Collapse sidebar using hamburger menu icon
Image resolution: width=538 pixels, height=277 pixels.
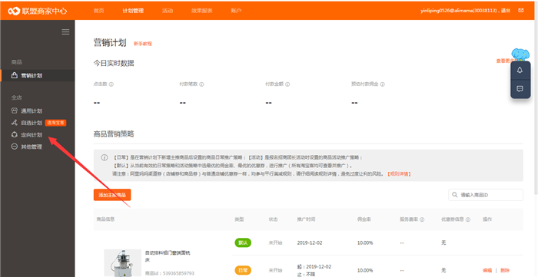[65, 32]
